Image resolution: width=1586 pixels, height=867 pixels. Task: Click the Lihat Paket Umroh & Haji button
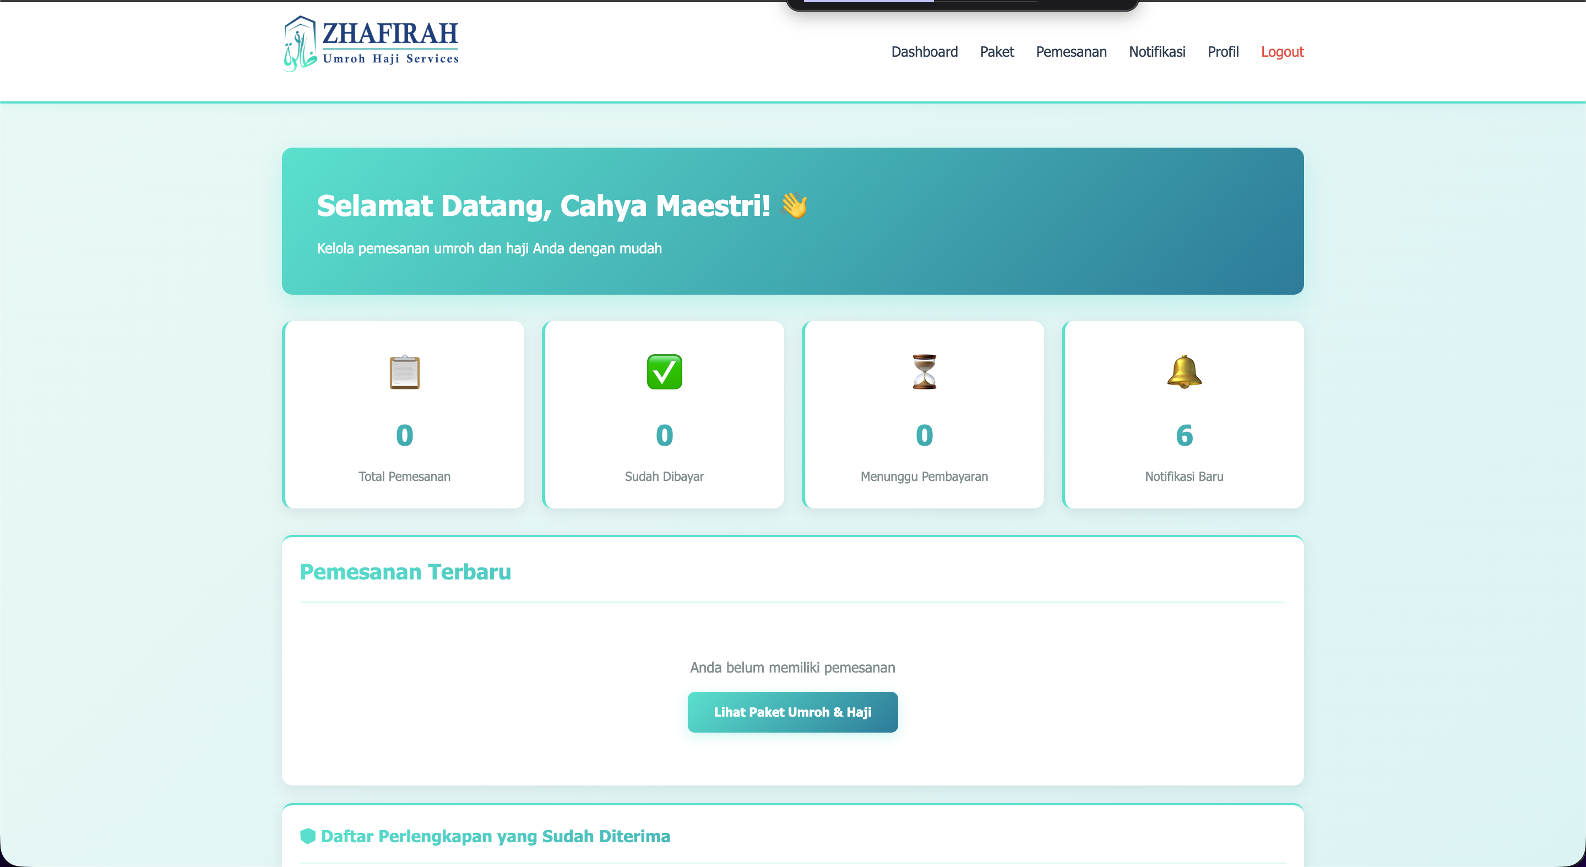[792, 712]
